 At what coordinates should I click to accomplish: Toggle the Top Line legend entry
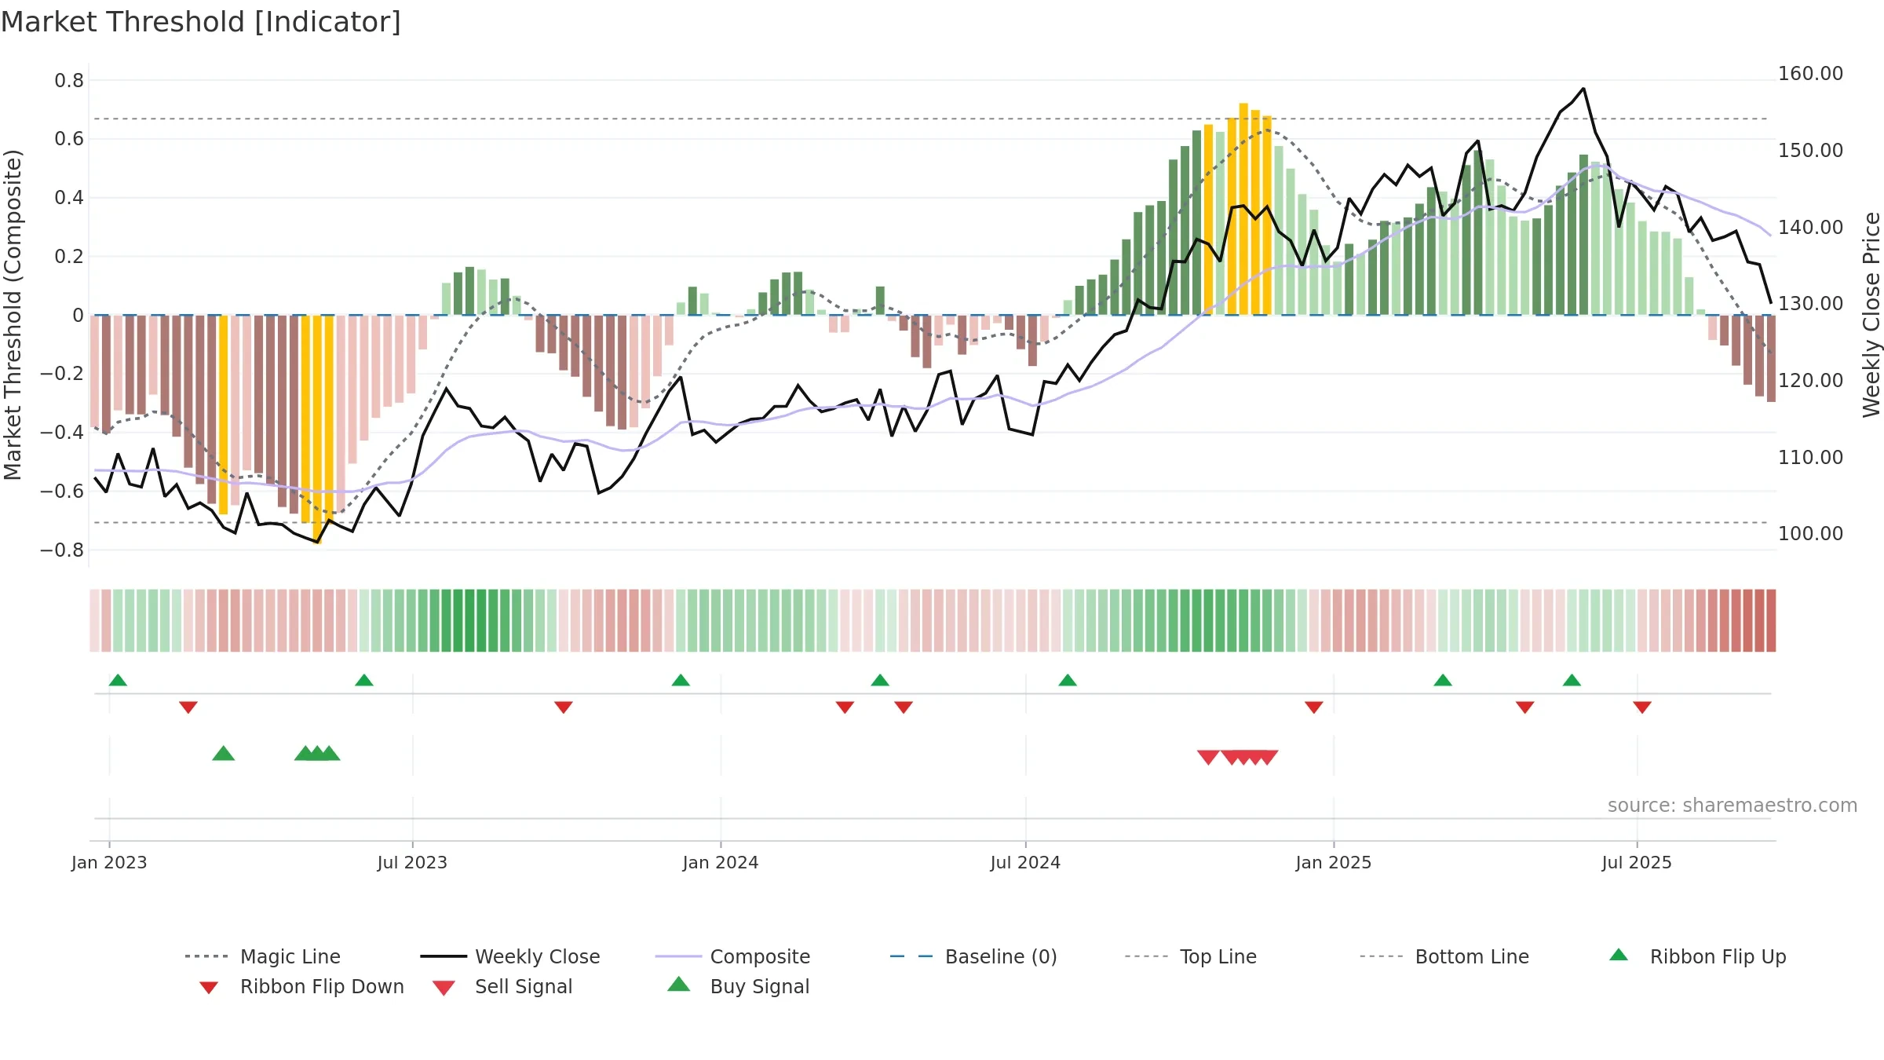click(1190, 956)
